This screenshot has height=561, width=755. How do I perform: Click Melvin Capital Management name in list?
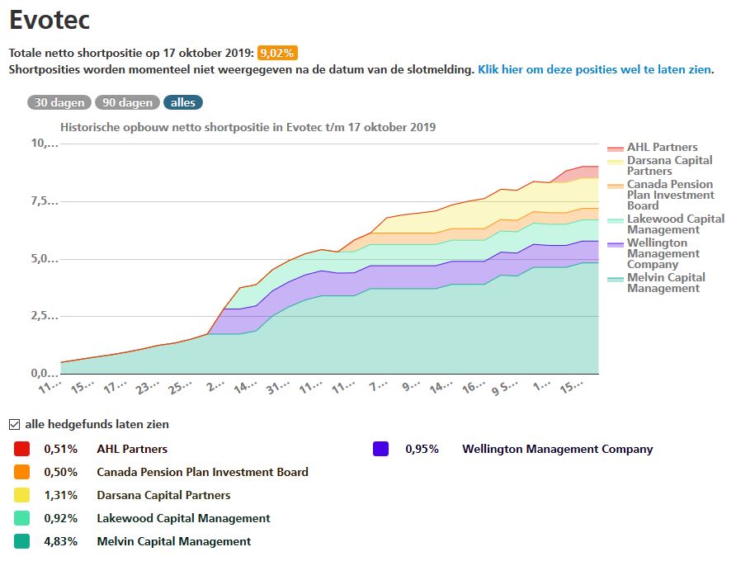pyautogui.click(x=173, y=541)
